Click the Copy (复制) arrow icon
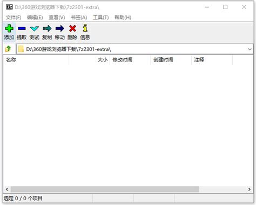256x205 pixels. point(47,29)
